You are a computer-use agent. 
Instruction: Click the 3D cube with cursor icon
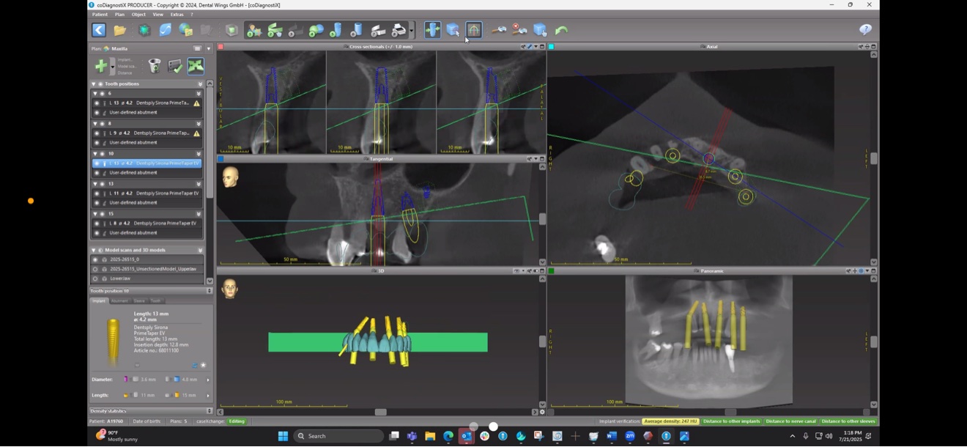point(453,30)
